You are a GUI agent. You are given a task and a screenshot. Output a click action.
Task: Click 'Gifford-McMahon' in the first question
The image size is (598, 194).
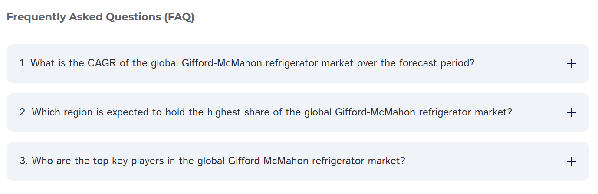pos(222,63)
